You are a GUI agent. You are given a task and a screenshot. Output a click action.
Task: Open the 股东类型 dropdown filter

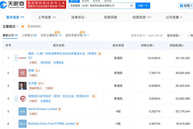point(173,36)
